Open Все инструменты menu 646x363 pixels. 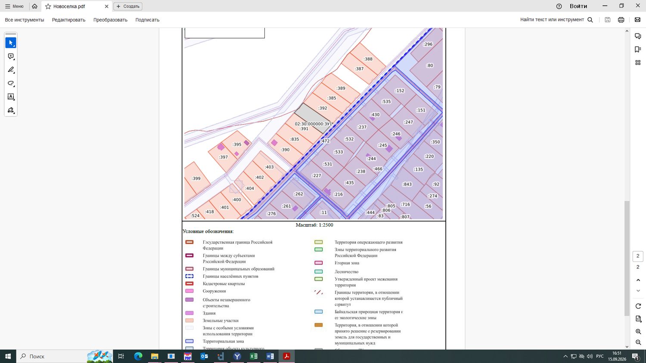[25, 20]
